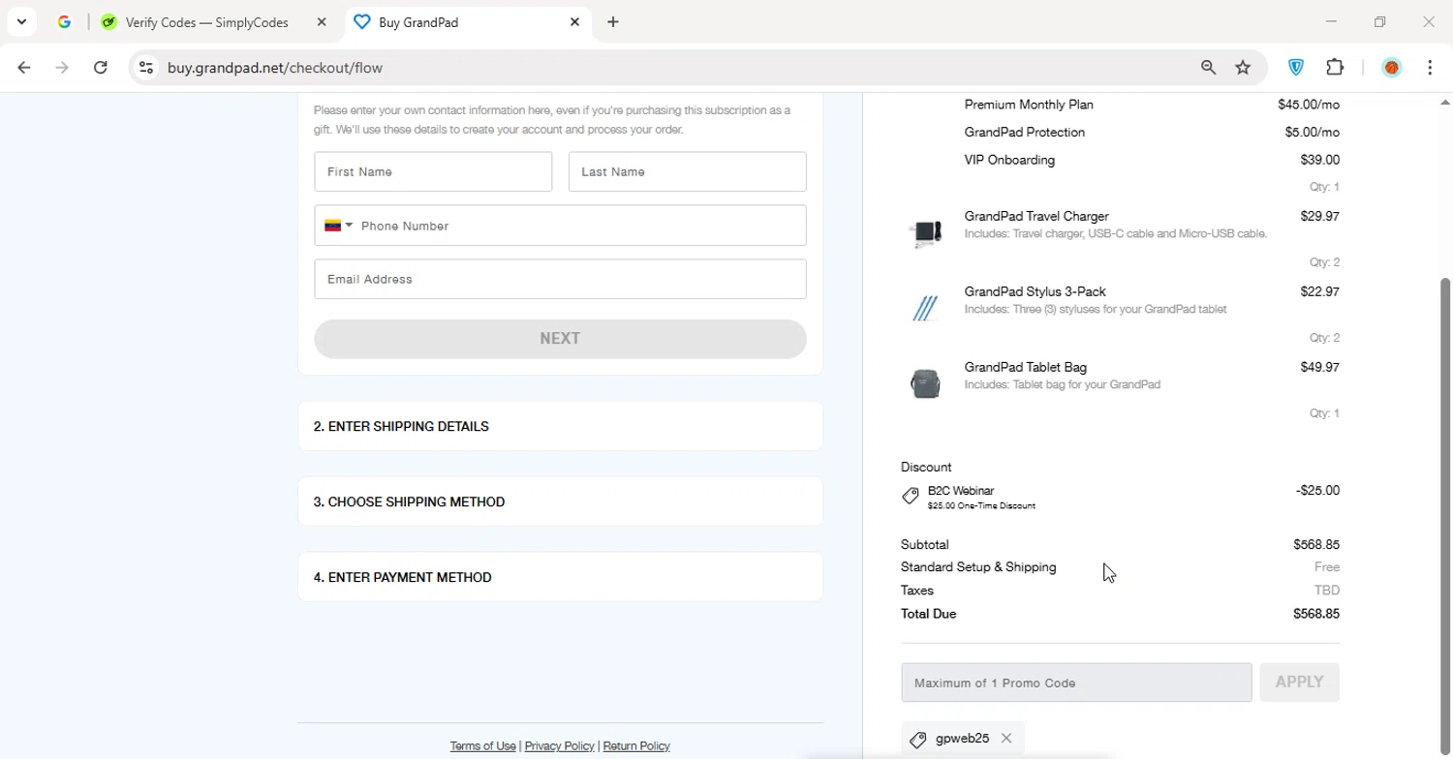Select the Taxes TBD value
The width and height of the screenshot is (1453, 759).
tap(1327, 591)
